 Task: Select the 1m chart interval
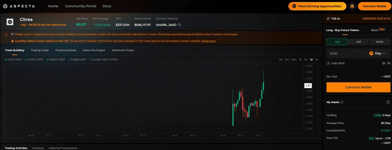tap(281, 59)
